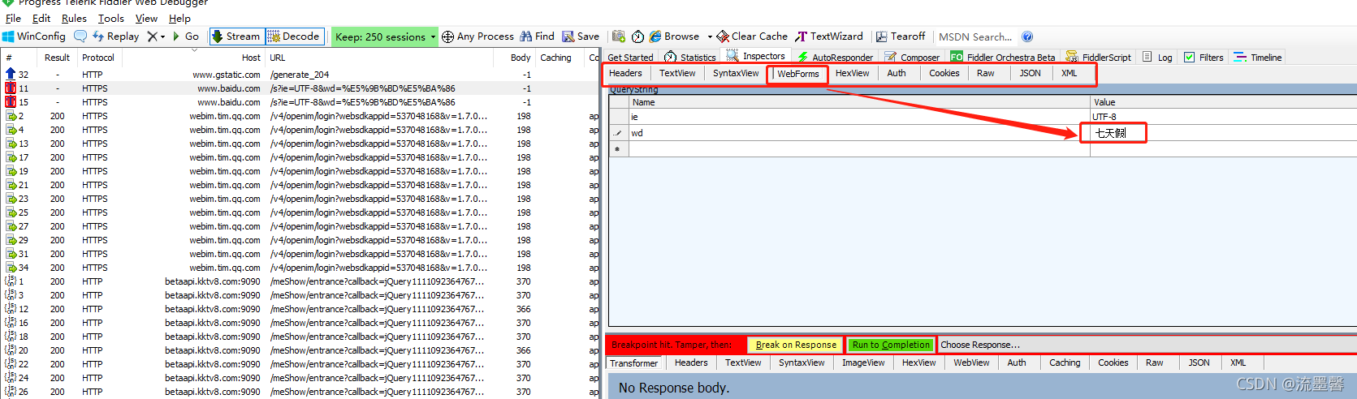
Task: Select the request SyntaxView tab
Action: (x=736, y=73)
